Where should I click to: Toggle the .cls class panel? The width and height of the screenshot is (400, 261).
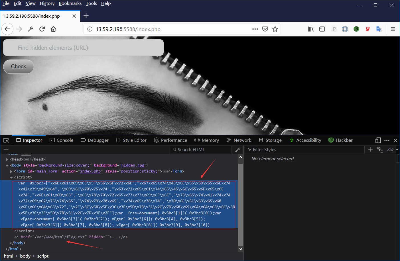click(x=390, y=150)
